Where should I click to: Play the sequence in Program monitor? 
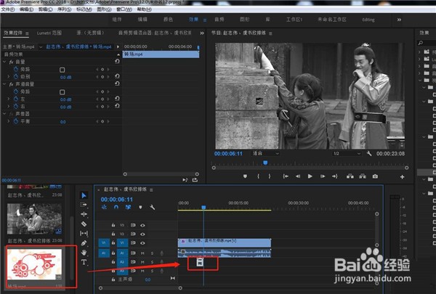310,176
